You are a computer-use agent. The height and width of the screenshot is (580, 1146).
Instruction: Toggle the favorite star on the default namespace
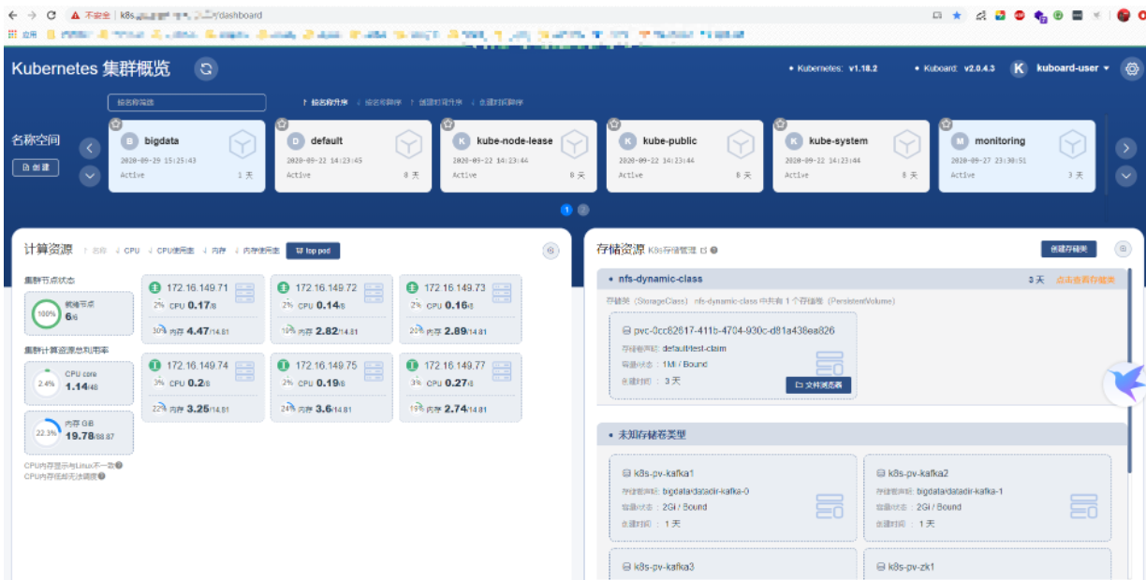(282, 123)
